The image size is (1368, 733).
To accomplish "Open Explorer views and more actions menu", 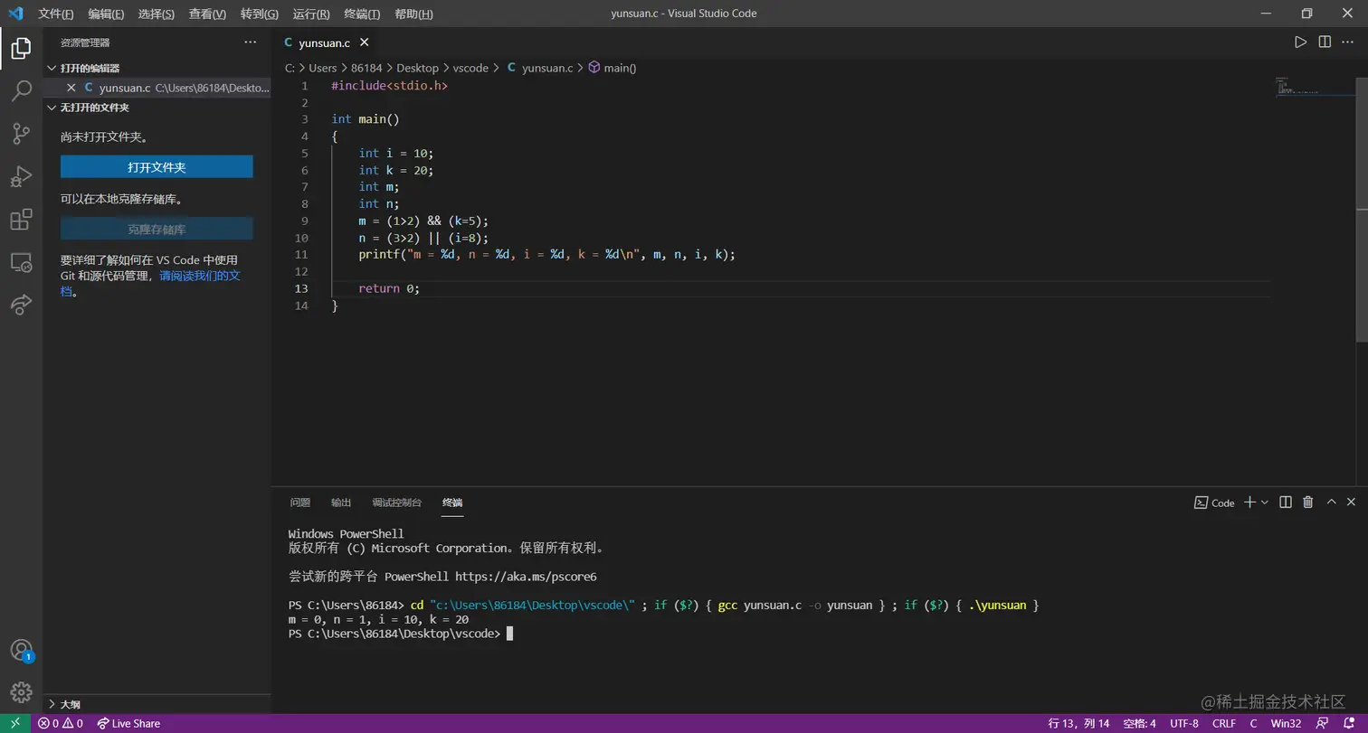I will point(251,42).
